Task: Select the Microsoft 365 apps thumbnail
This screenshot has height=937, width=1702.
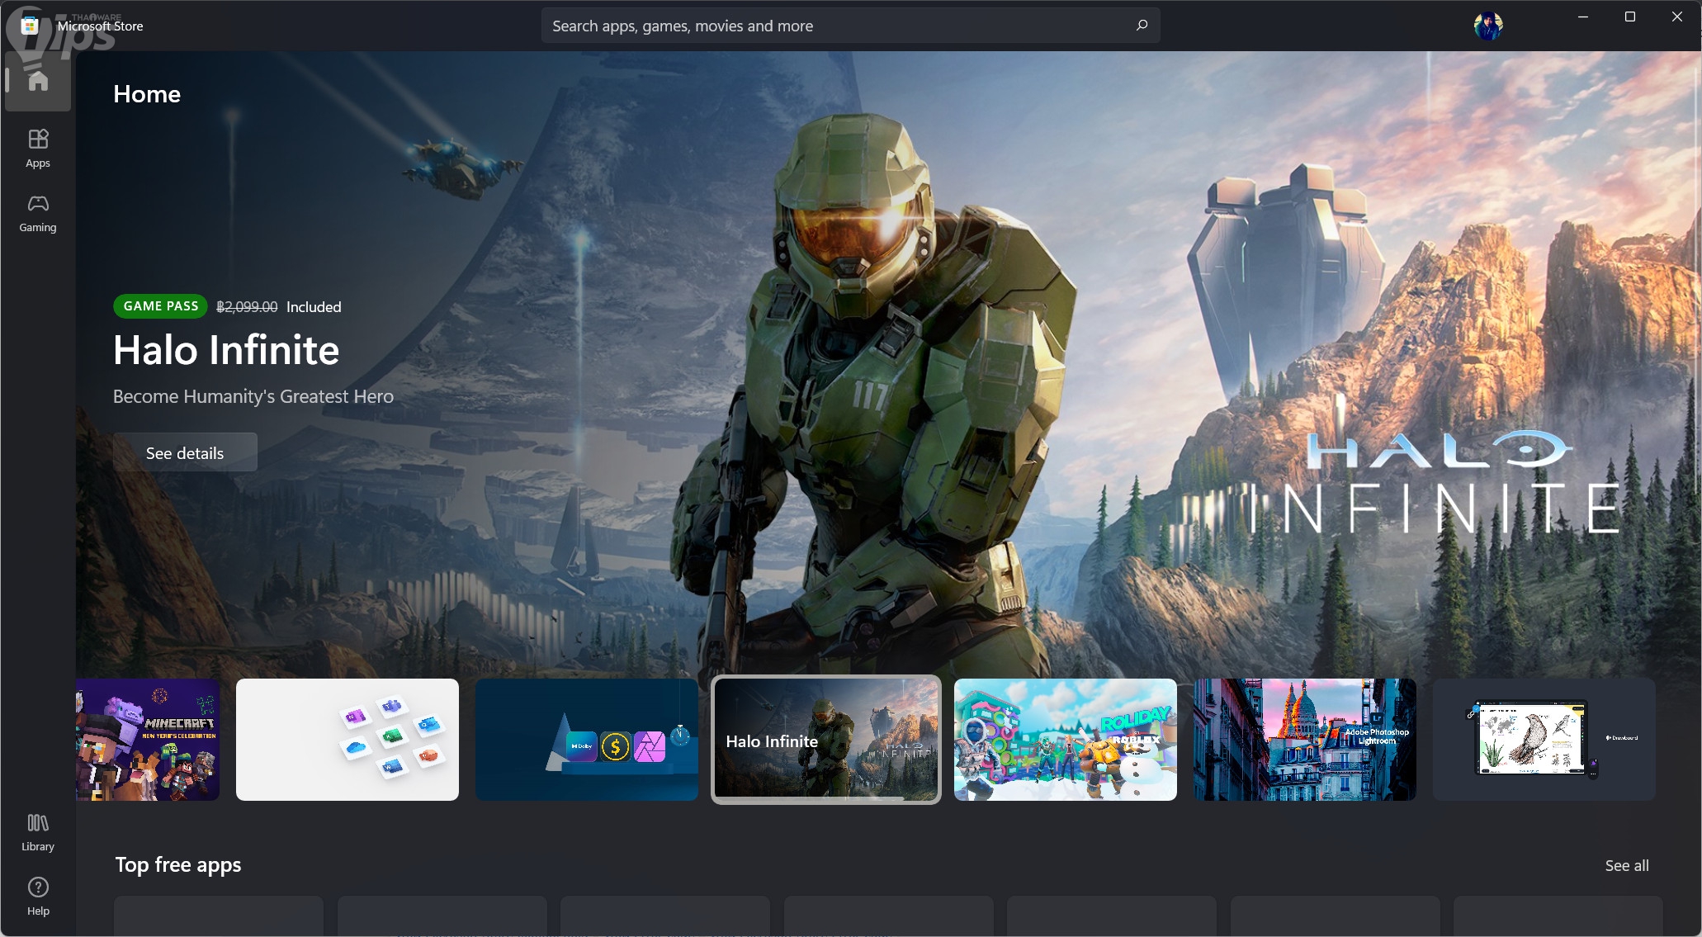Action: pyautogui.click(x=347, y=740)
